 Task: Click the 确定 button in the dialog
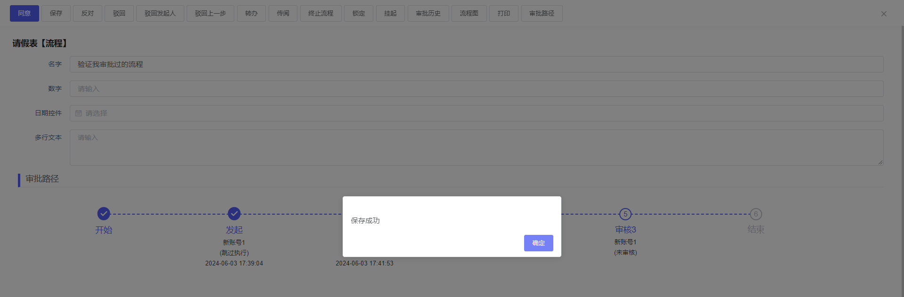538,243
